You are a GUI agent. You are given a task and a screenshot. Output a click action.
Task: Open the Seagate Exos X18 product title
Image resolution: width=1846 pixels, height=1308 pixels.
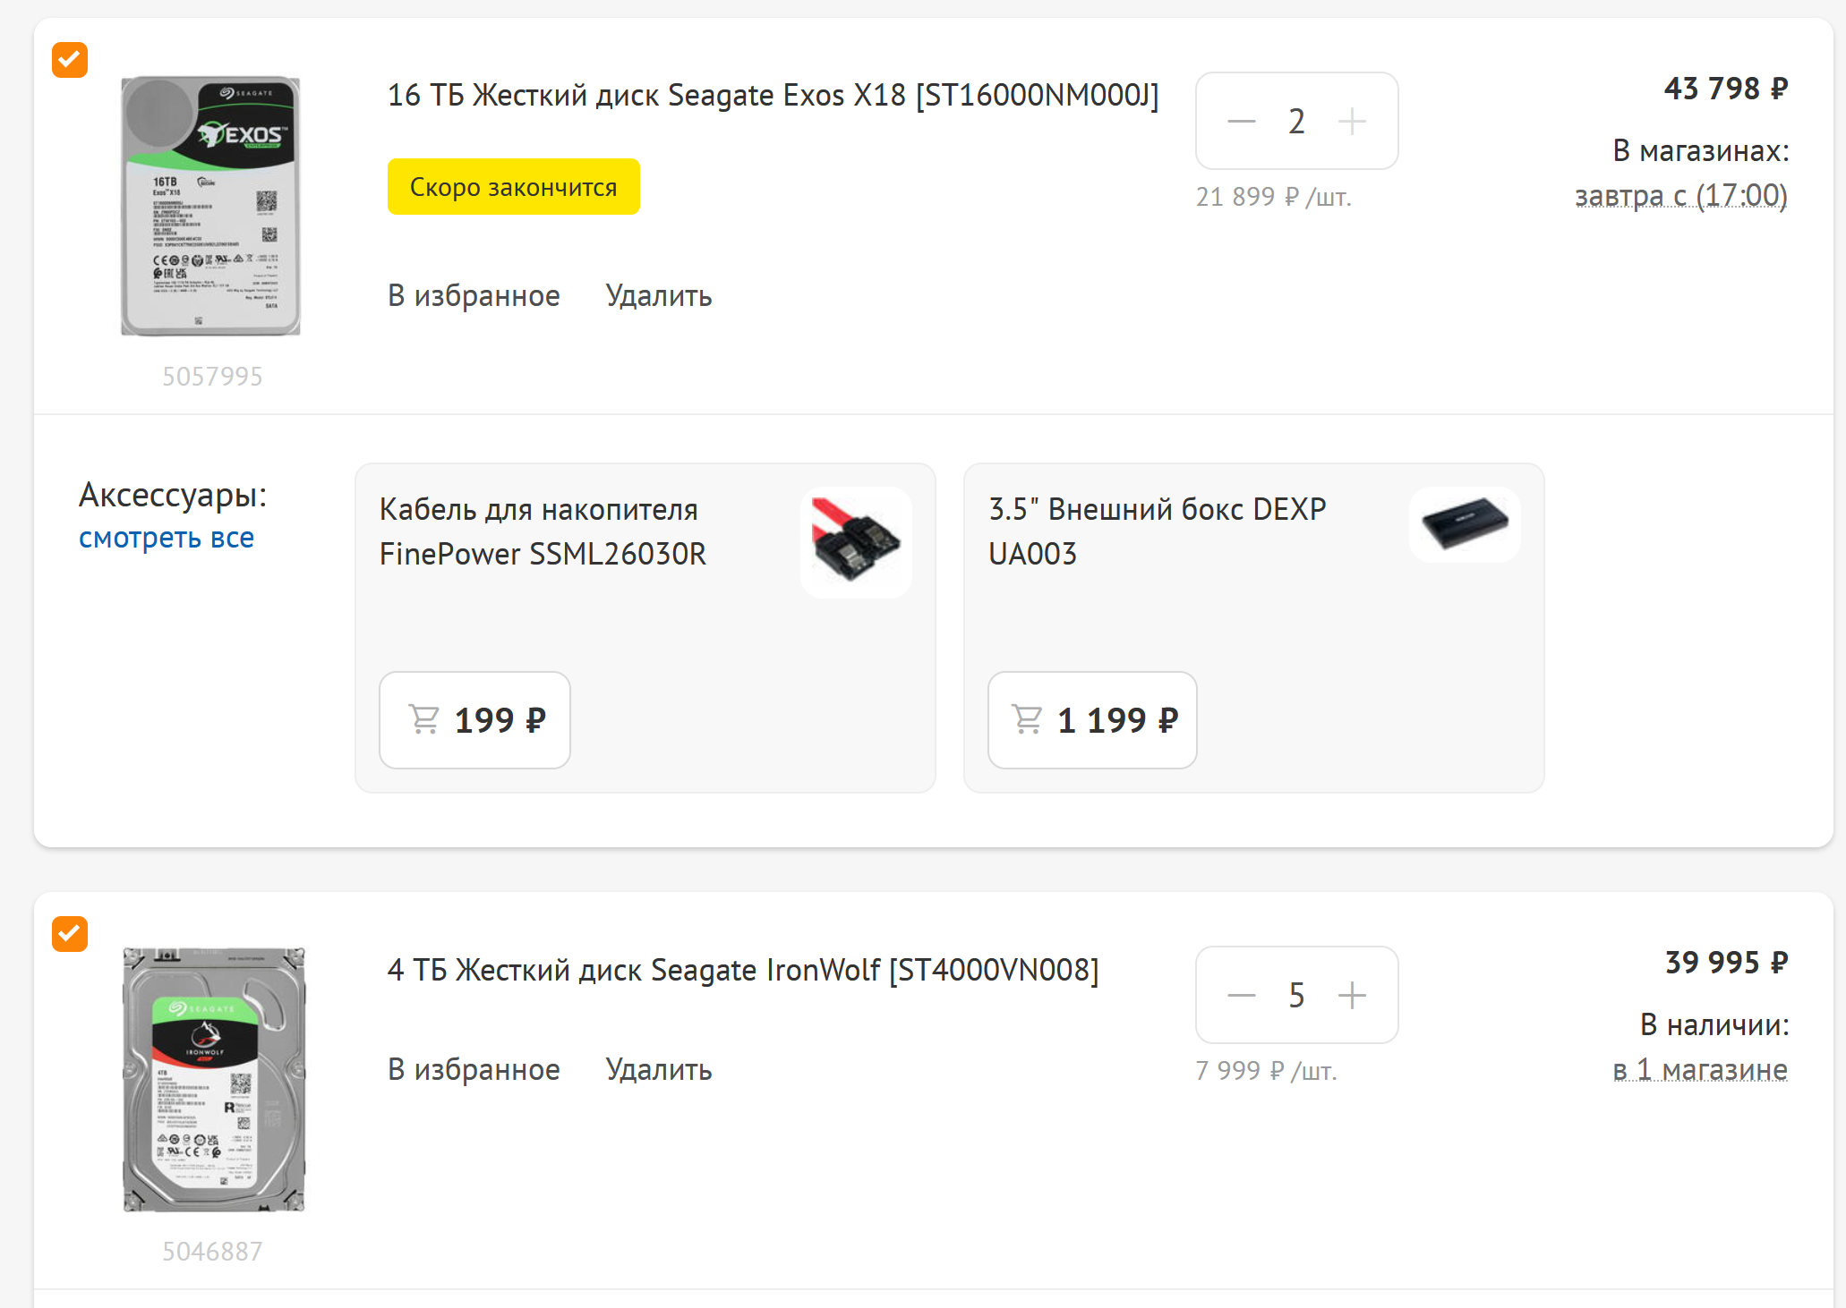(x=773, y=95)
